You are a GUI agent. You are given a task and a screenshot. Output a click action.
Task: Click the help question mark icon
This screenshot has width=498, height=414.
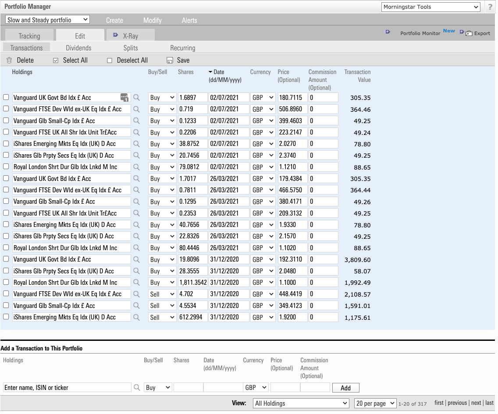[x=490, y=7]
